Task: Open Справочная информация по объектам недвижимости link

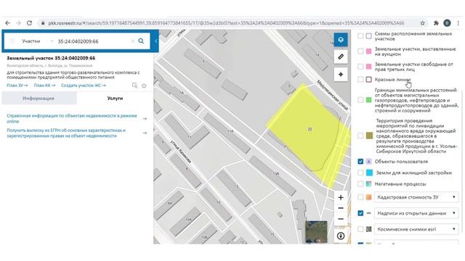Action: (72, 119)
